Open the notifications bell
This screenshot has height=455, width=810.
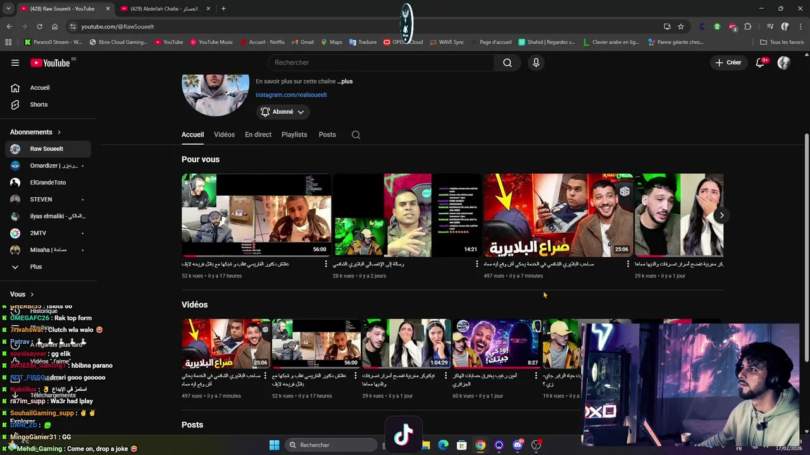point(761,63)
